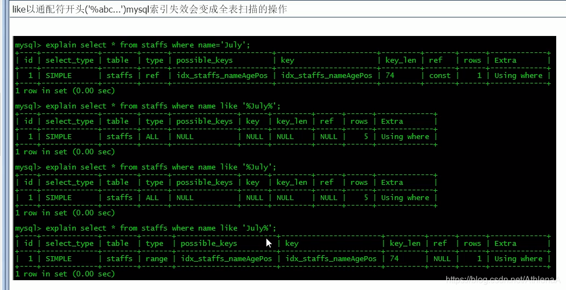Screen dimensions: 566x290
Task: Click 'key_len' header in 'July%' table
Action: [405, 244]
